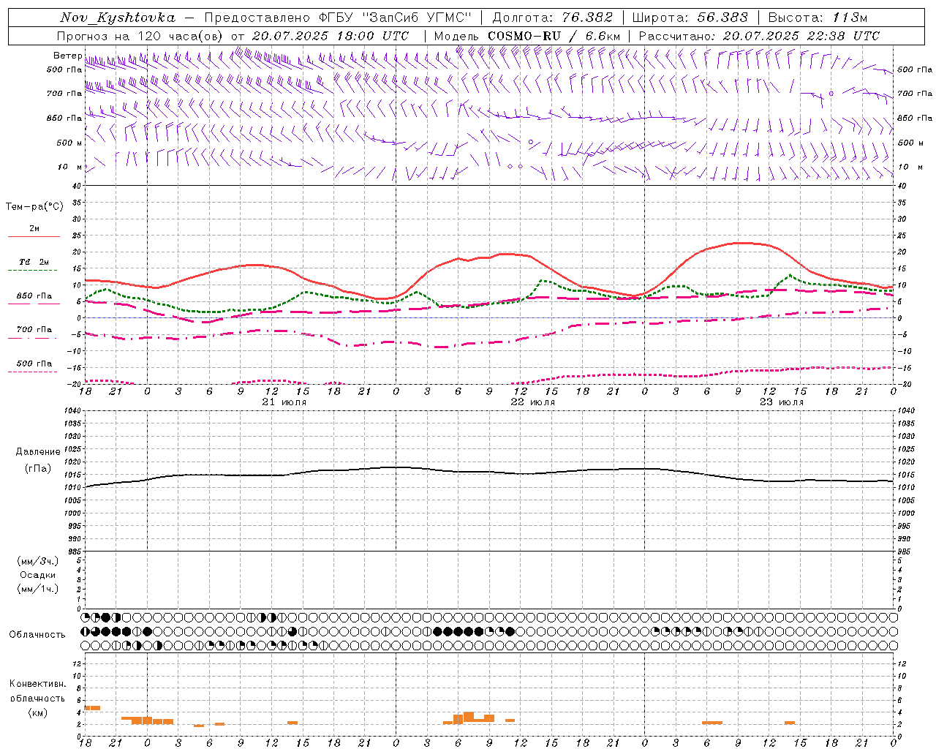Click the "500 м" wind level label on the left
The width and height of the screenshot is (936, 749).
tap(69, 143)
